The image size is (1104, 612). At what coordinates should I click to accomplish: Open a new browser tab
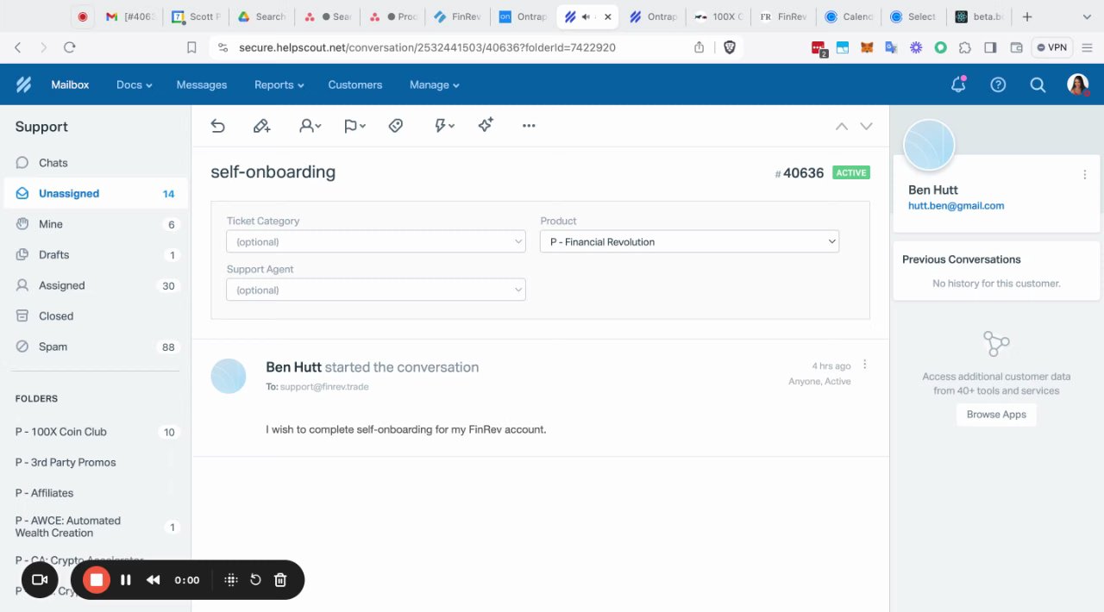coord(1027,16)
